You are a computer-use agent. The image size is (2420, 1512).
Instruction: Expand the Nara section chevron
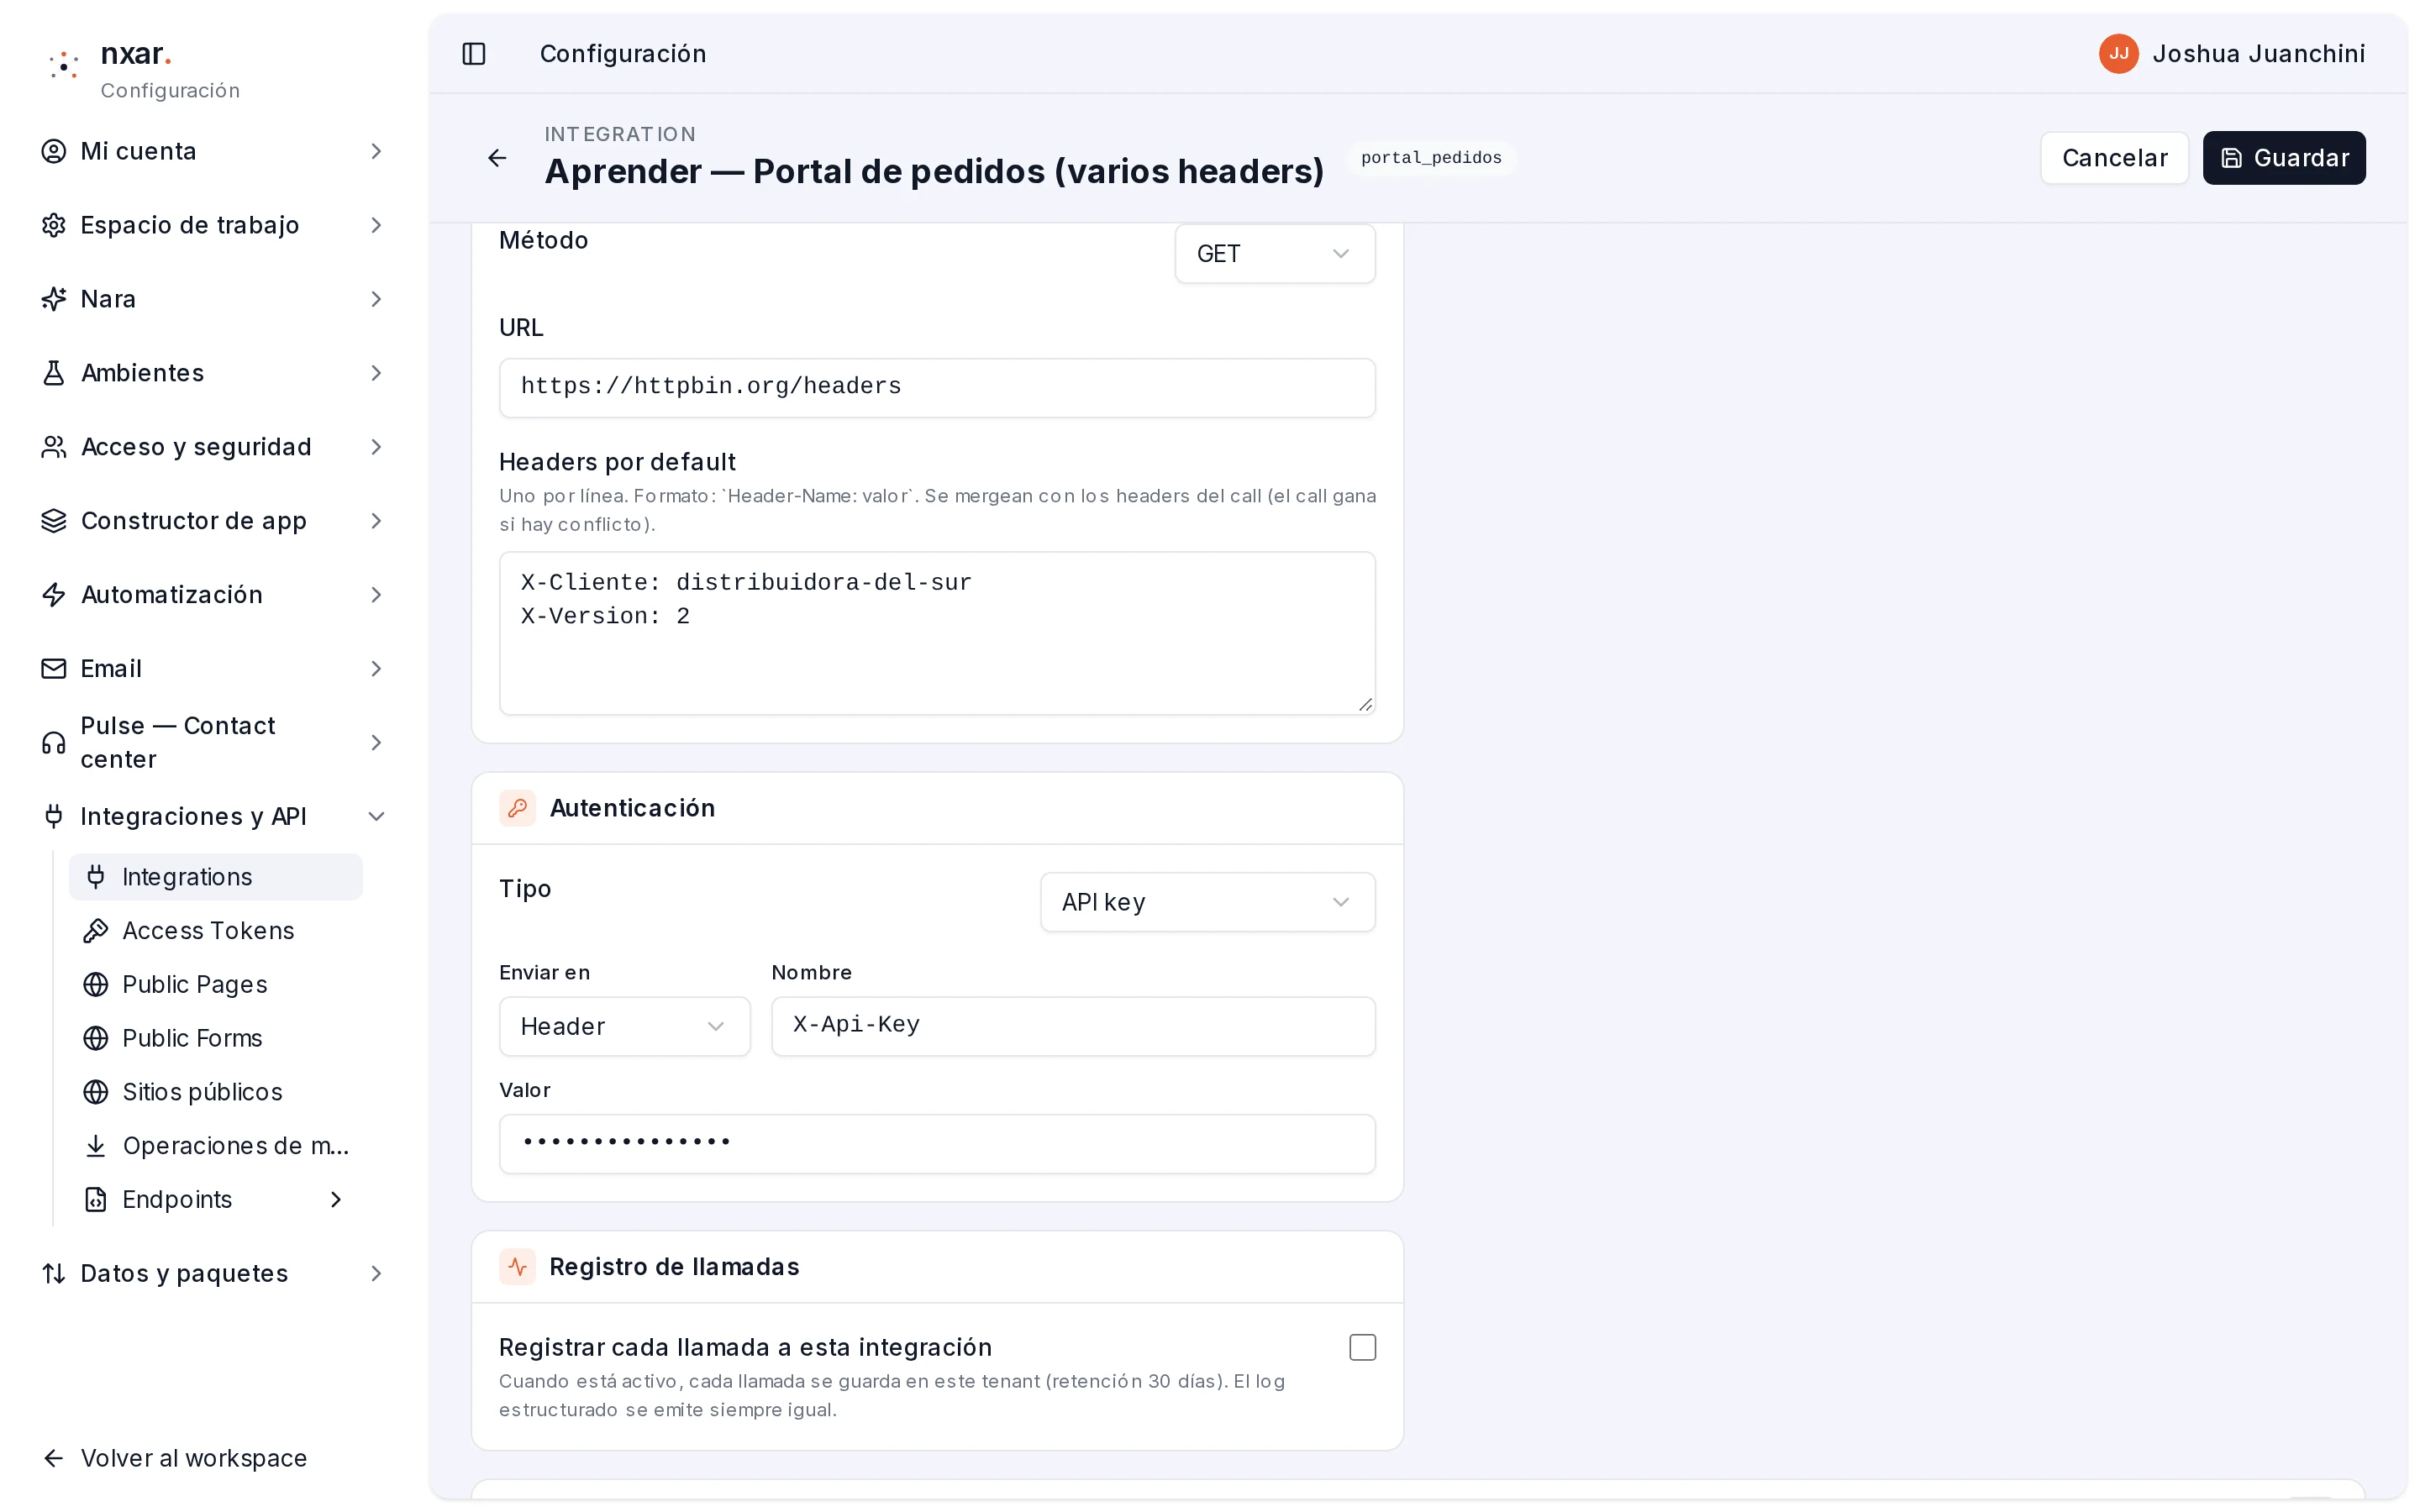[x=376, y=299]
